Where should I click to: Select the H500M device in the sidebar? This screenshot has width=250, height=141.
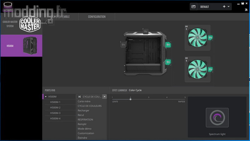point(21,46)
